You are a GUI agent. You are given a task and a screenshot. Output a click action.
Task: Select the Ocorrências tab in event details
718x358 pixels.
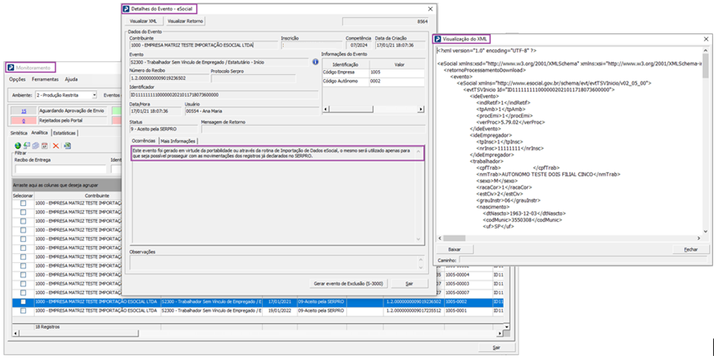pyautogui.click(x=144, y=140)
